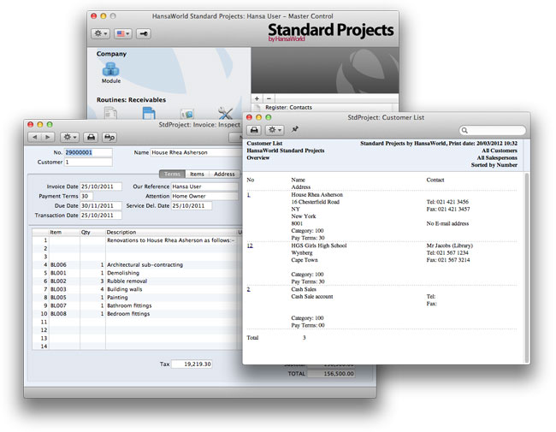Click the Customer List vertical scrollbar
The width and height of the screenshot is (556, 432).
click(x=527, y=268)
